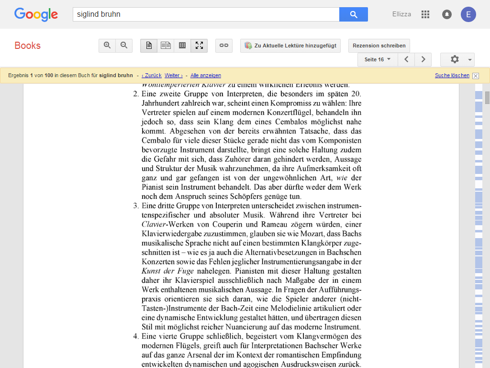Click the Google logo
Screen dimensions: 490x368
(36, 14)
